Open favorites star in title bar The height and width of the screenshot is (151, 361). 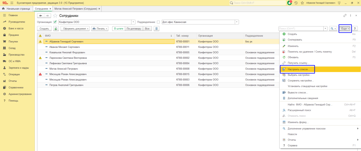(x=301, y=2)
